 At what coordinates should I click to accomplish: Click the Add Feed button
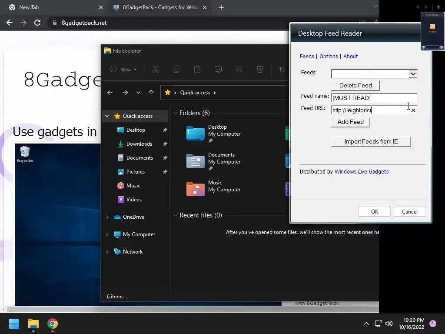tap(351, 122)
